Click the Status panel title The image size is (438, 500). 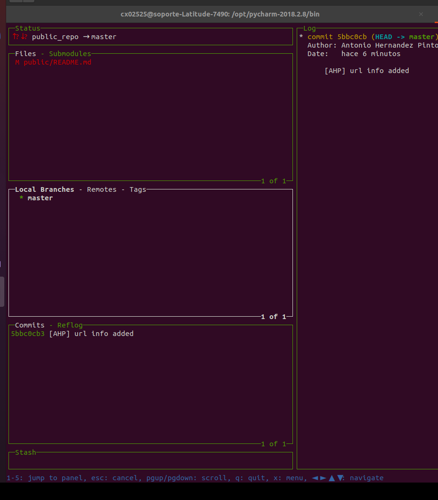pyautogui.click(x=28, y=28)
